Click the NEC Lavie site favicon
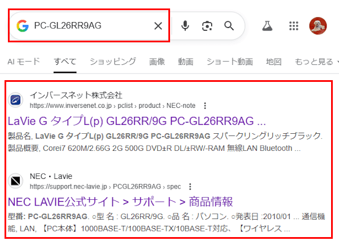 click(15, 181)
